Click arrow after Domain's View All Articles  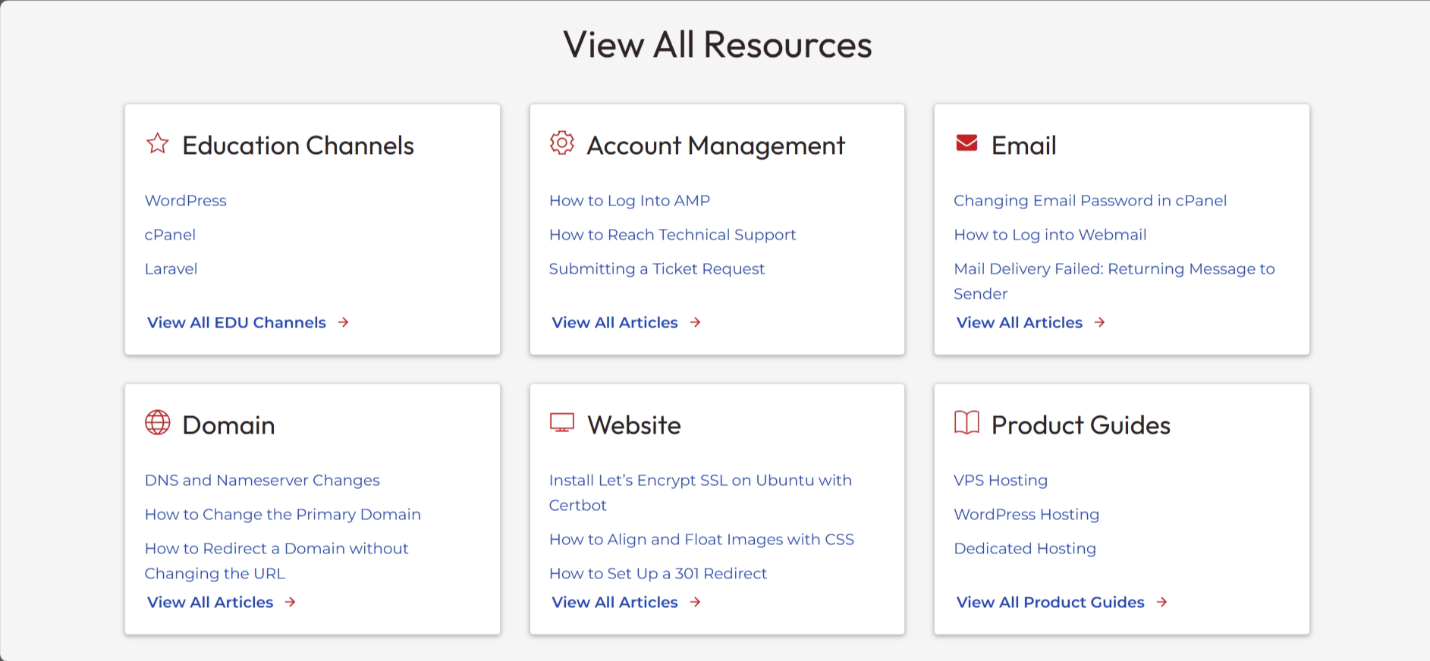[x=291, y=602]
